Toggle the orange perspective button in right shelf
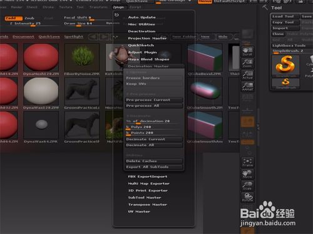The height and width of the screenshot is (234, 313). tap(247, 122)
